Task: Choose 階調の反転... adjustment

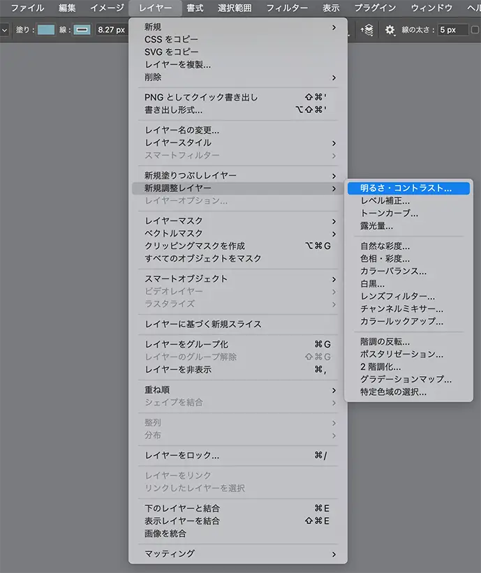Action: point(408,342)
